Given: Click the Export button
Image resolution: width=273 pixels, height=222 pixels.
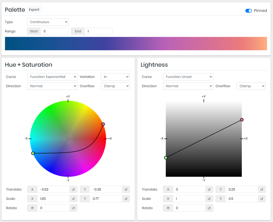Looking at the screenshot, I should (x=34, y=10).
